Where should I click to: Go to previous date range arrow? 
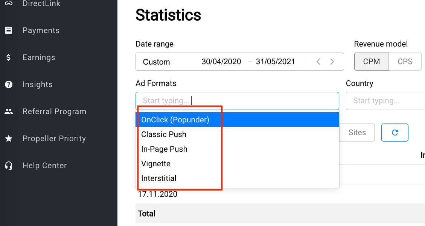318,62
